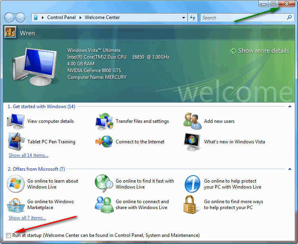The image size is (298, 244).
Task: Select Go online to Windows Marketplace text
Action: point(51,204)
